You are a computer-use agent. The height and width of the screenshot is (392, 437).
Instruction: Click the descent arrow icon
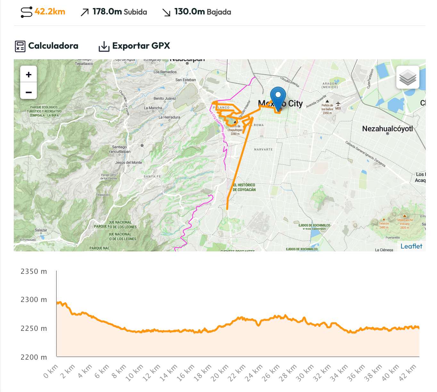(166, 12)
